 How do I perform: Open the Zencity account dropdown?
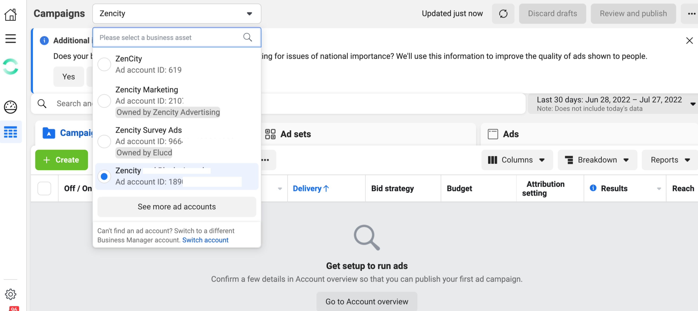pyautogui.click(x=177, y=14)
